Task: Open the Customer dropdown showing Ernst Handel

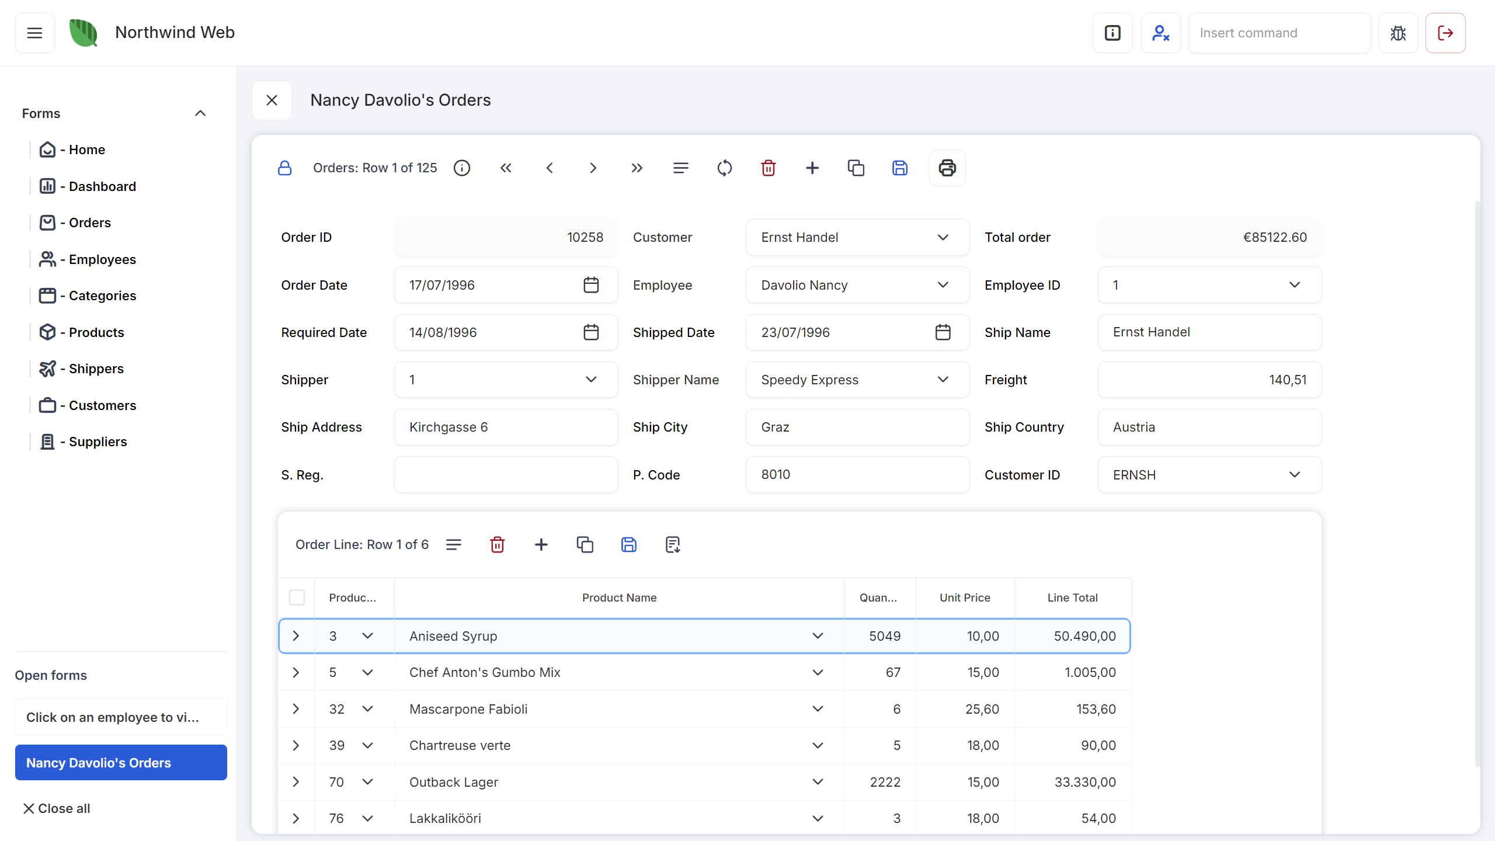Action: pos(857,238)
